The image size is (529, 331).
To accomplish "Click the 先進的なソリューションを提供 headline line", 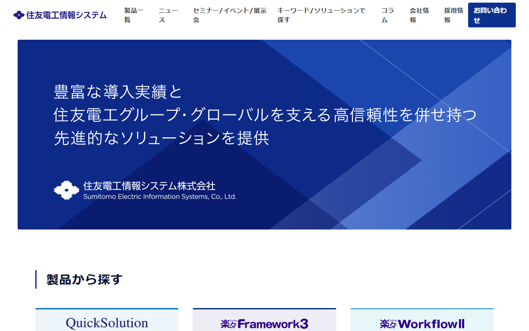I will pyautogui.click(x=161, y=138).
